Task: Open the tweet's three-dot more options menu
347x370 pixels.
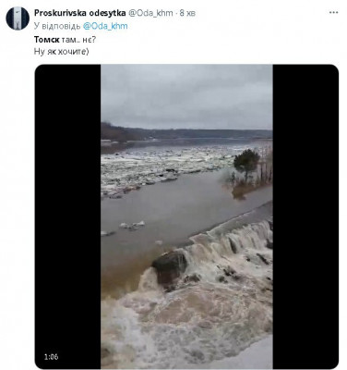Action: click(x=333, y=13)
